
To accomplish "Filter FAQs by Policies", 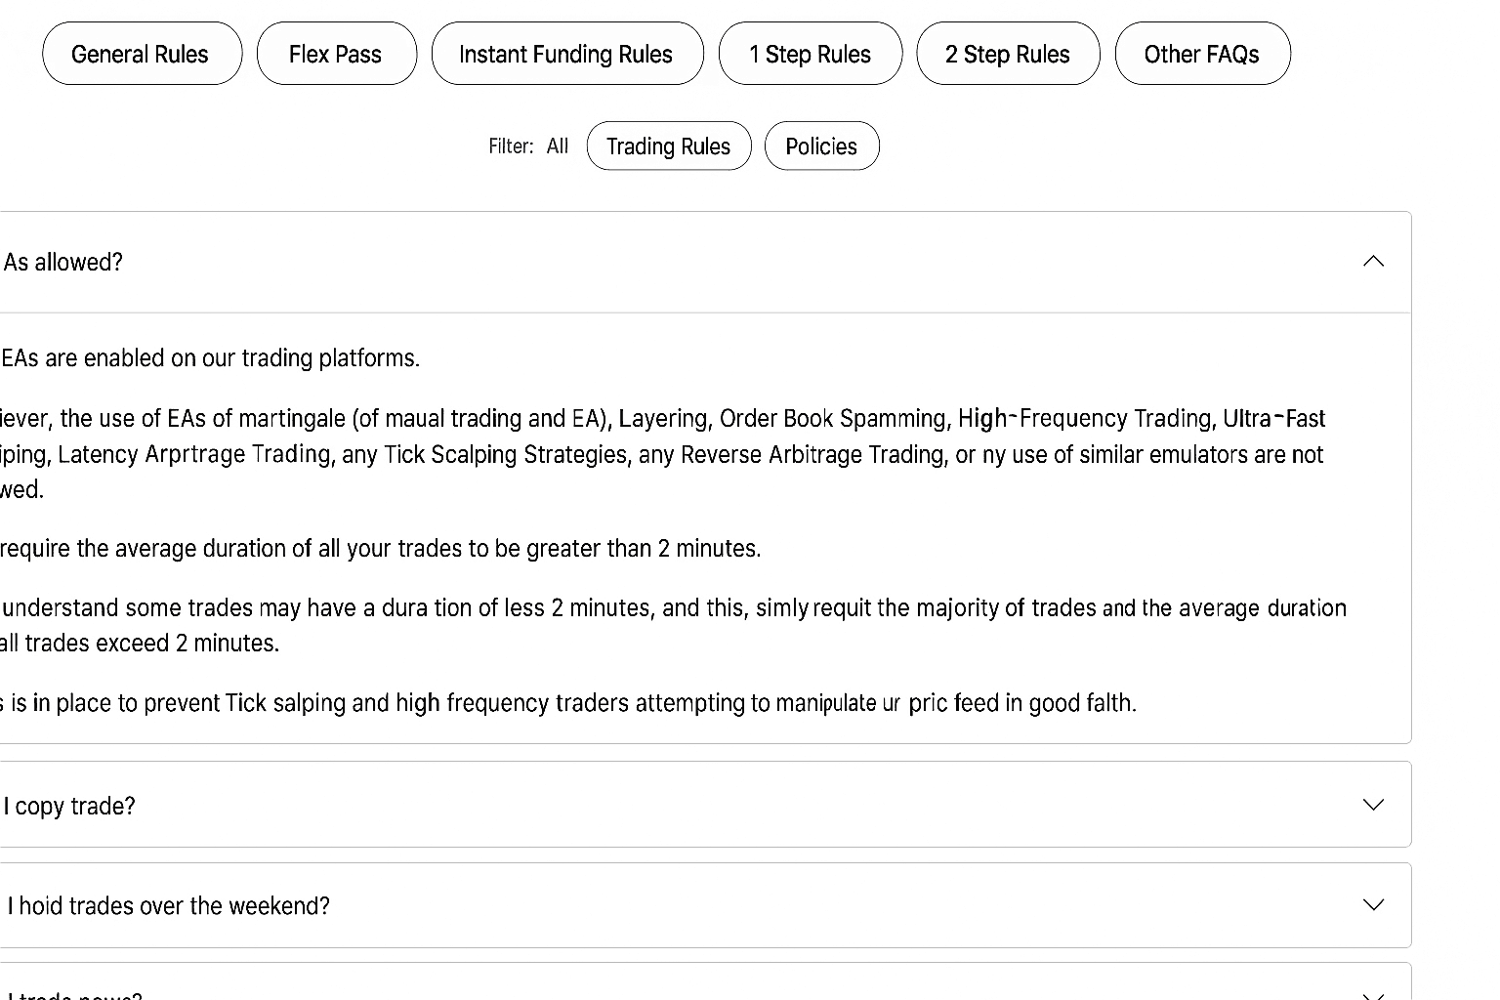I will [821, 146].
